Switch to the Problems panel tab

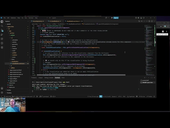[34, 78]
